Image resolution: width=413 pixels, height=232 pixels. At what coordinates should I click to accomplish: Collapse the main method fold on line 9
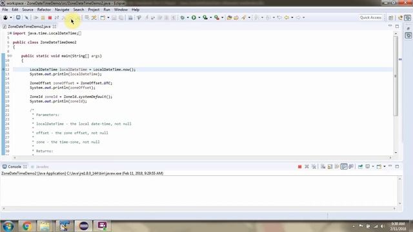click(x=11, y=56)
